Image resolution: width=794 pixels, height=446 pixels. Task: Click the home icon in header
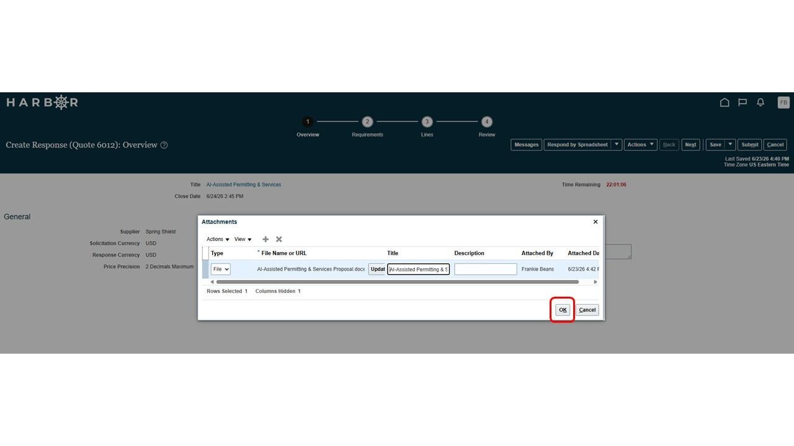[x=724, y=102]
